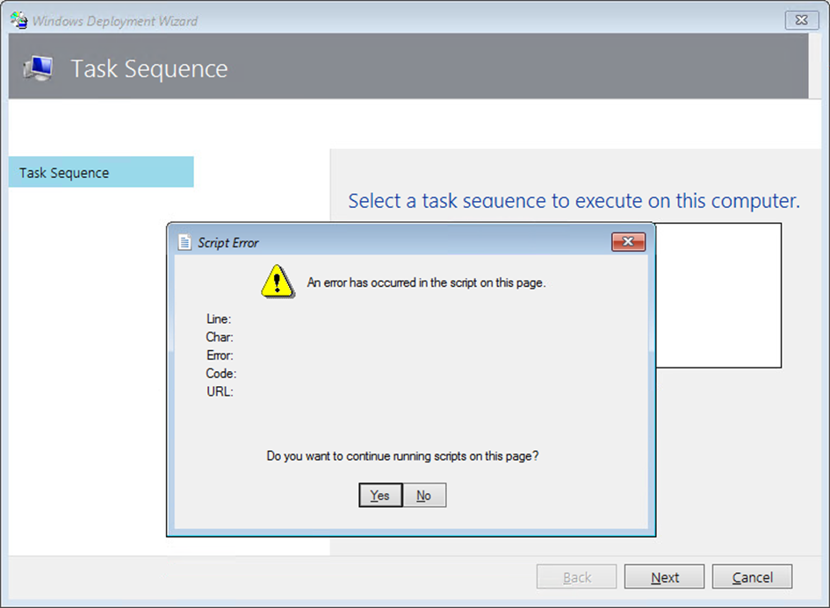Close the Windows Deployment Wizard window
Image resolution: width=830 pixels, height=608 pixels.
tap(800, 19)
